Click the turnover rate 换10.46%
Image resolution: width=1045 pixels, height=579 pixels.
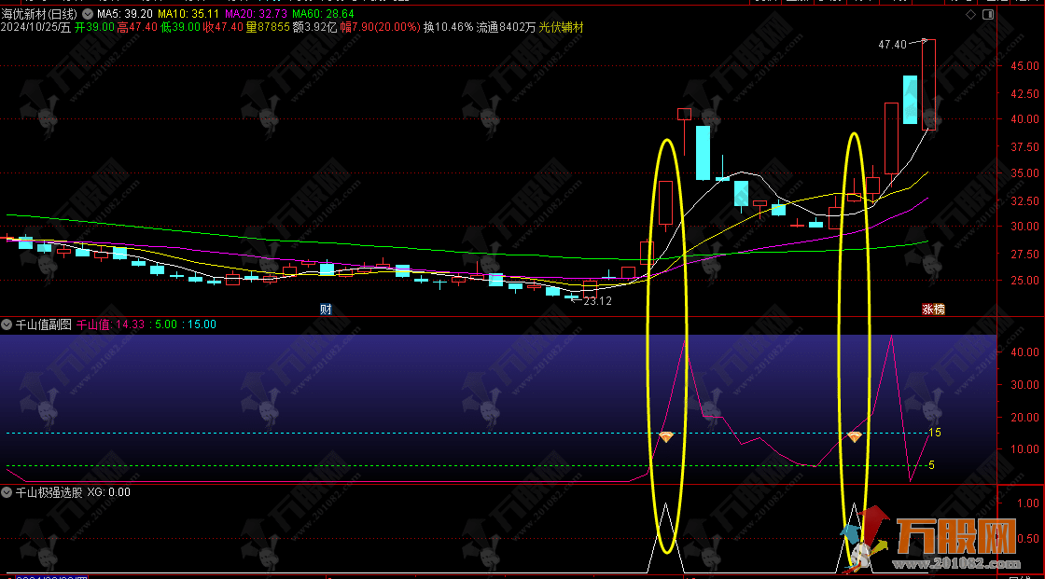tap(448, 27)
